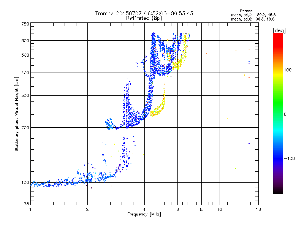This screenshot has width=304, height=228.
Task: Click the plot title 'Tromsø 20150707 06:52:00-06:53:43'
Action: click(144, 13)
